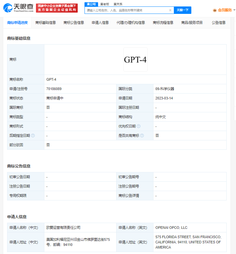236x254 pixels.
Task: Select the English applicant name OPENAI OPCO, LLC
Action: coord(171,228)
